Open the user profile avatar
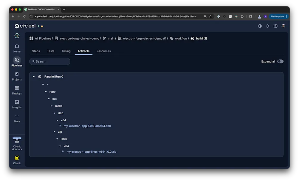Screen dimensions: 299x181 (x=283, y=26)
